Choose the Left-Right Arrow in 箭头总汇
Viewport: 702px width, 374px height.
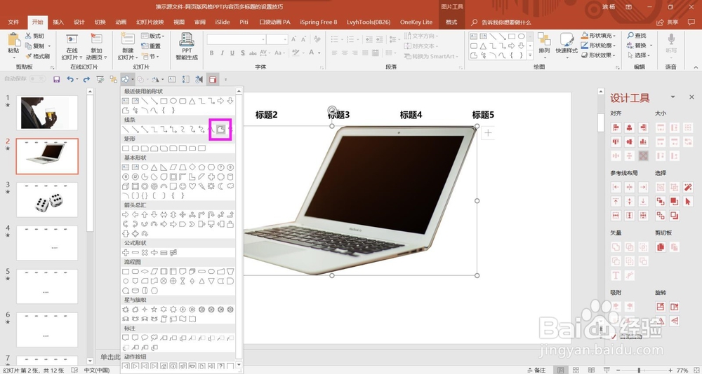pos(164,214)
